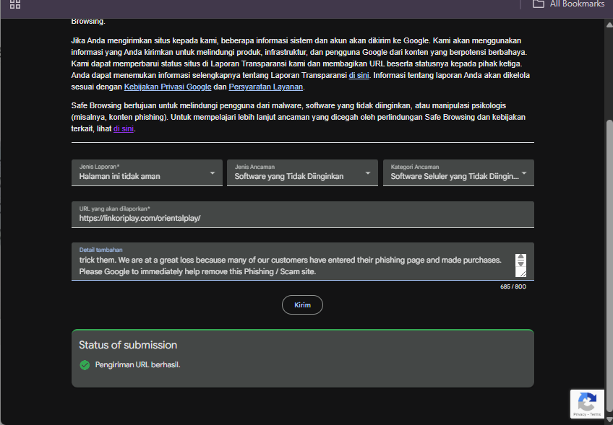Screen dimensions: 613x425
Task: Click the down arrow in Detail tambahan scrollbar
Action: (520, 264)
